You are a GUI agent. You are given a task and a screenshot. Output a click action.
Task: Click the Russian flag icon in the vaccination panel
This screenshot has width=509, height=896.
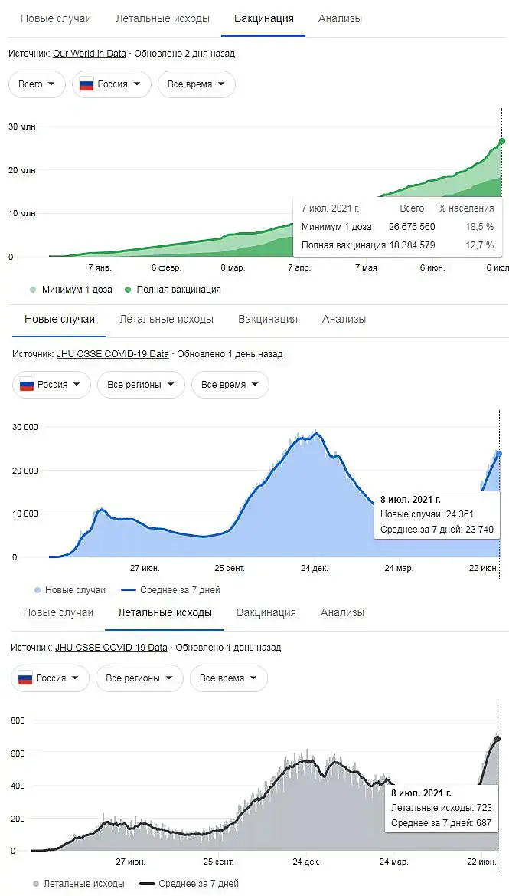click(x=86, y=84)
